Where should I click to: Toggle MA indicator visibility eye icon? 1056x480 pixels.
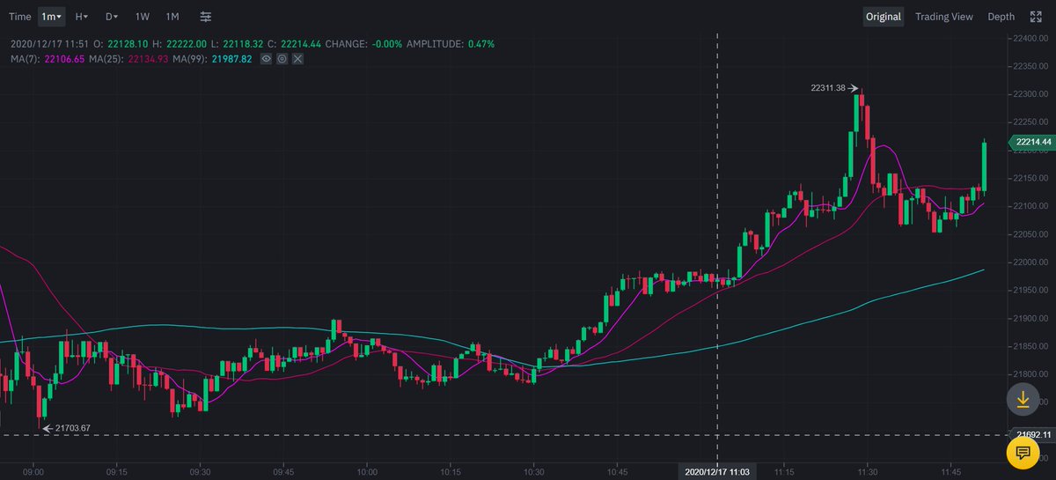[x=267, y=59]
